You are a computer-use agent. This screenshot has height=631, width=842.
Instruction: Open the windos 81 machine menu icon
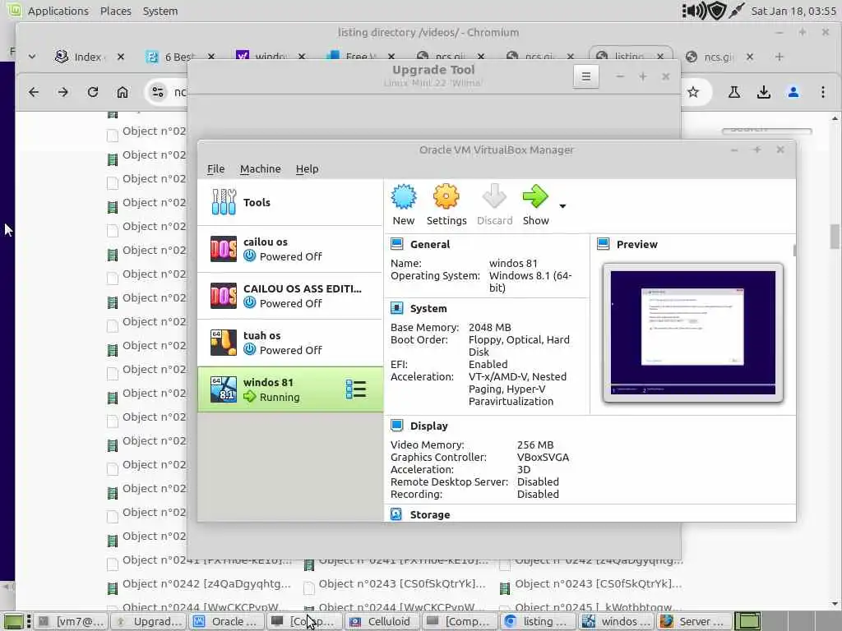tap(356, 389)
